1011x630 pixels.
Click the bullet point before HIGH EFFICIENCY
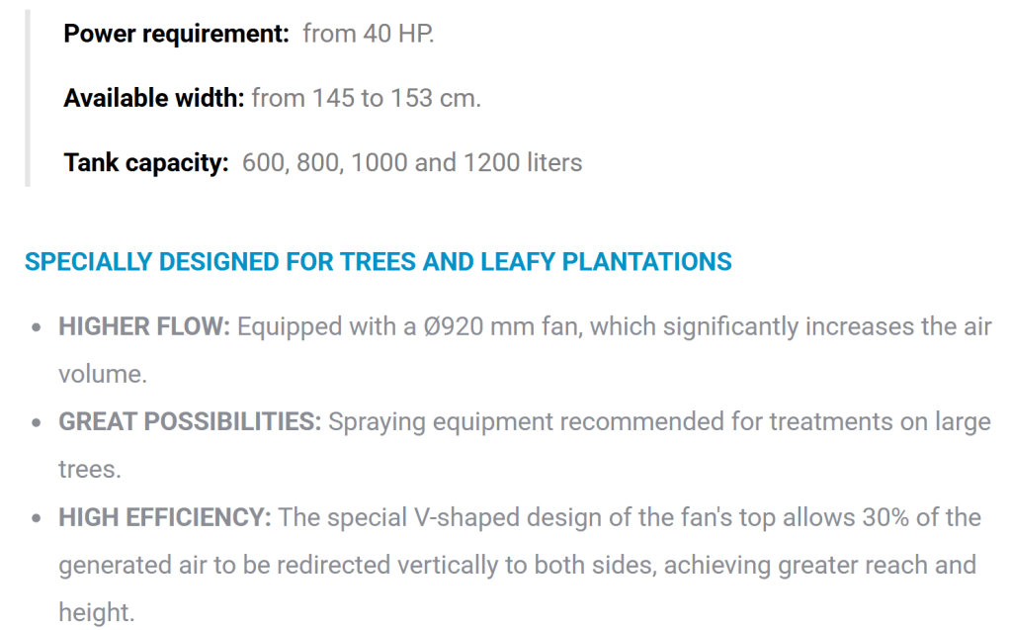pyautogui.click(x=37, y=518)
